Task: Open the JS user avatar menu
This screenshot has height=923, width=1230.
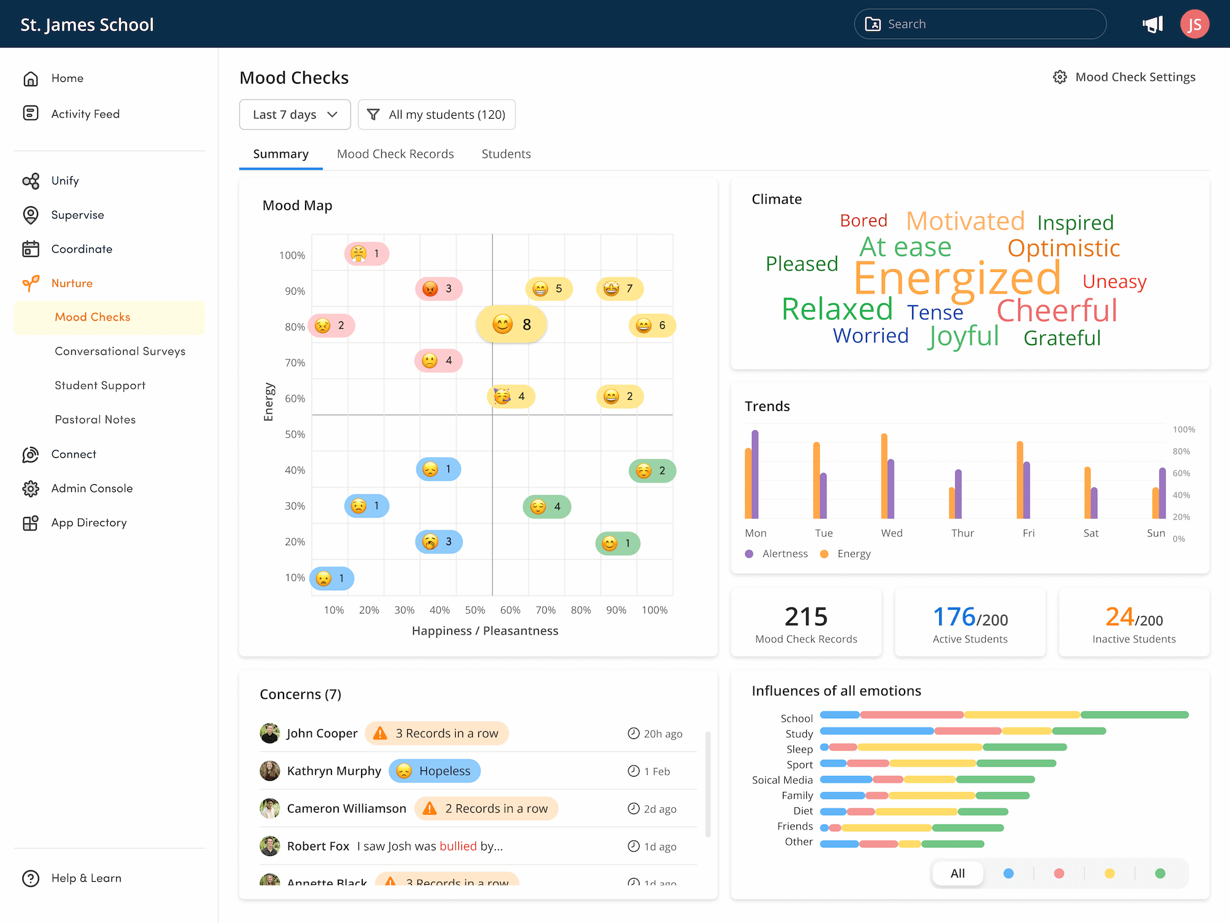Action: pos(1194,24)
